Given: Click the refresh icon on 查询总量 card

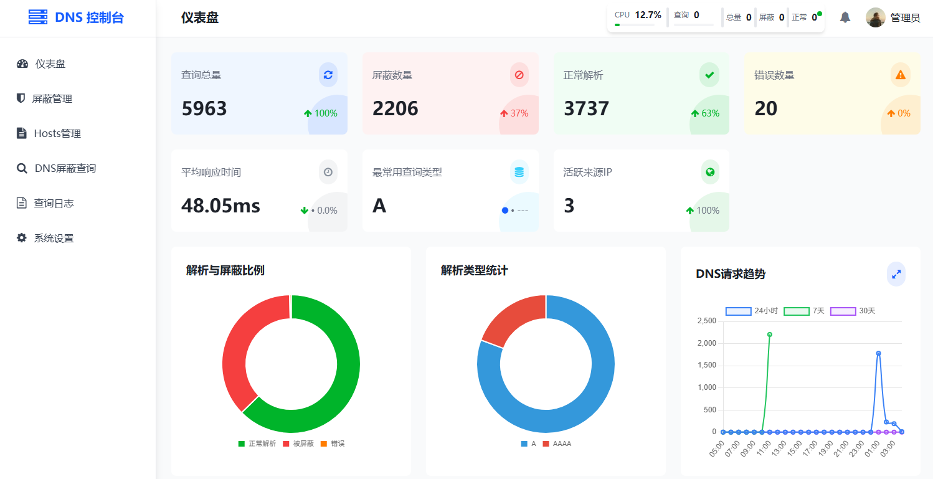Looking at the screenshot, I should point(328,74).
